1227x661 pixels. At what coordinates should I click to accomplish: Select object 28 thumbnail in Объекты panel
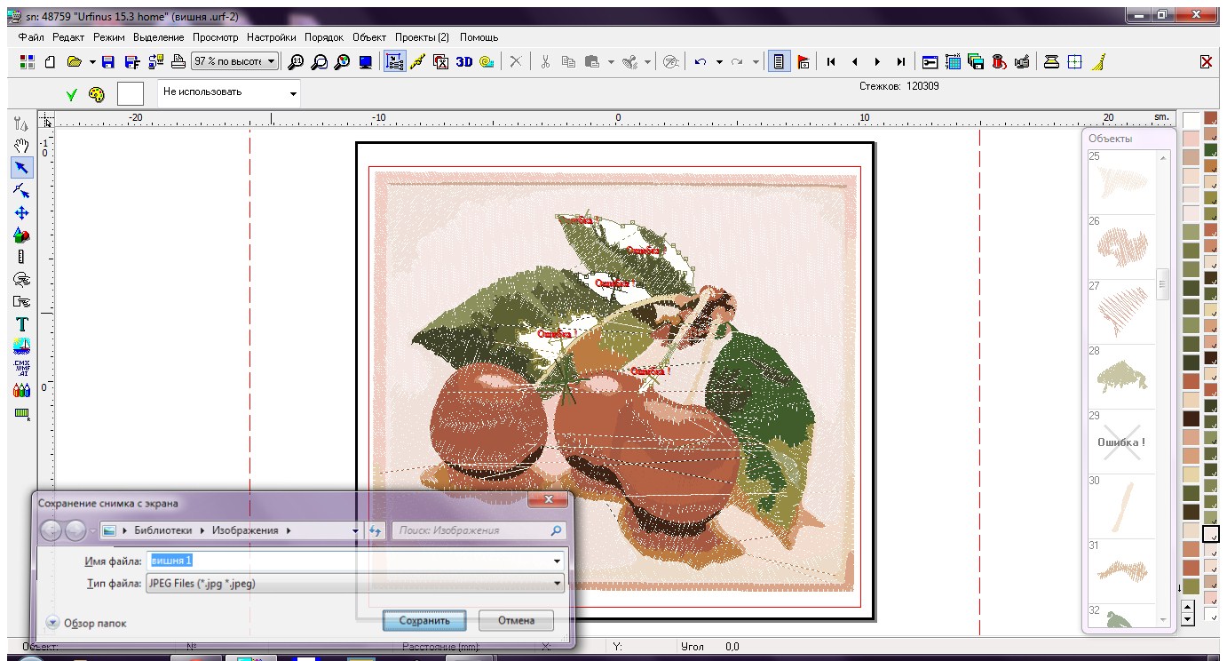click(1122, 378)
